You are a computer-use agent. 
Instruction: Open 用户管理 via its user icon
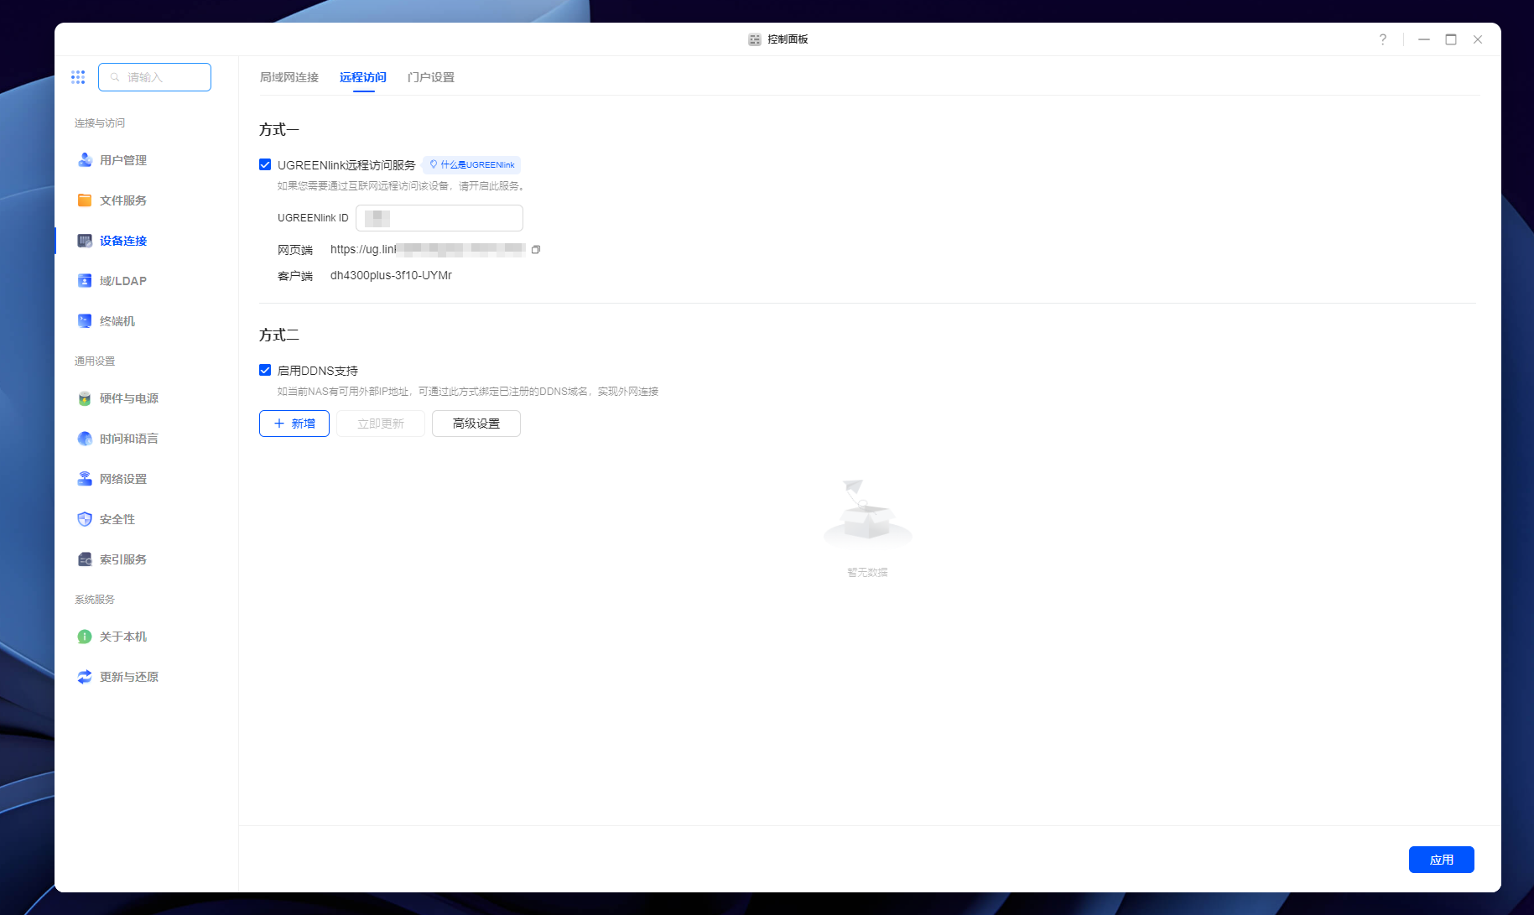click(x=85, y=160)
